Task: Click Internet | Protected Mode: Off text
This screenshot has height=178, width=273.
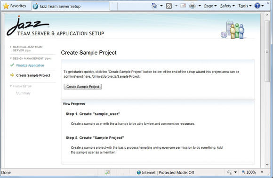Action: tap(168, 173)
